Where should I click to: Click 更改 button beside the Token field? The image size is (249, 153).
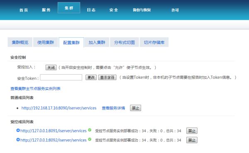91,78
